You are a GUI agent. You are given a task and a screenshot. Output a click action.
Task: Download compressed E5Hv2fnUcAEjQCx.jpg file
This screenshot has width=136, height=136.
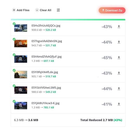[119, 26]
